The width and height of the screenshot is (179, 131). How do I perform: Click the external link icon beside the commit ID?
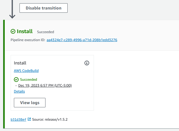point(29,119)
